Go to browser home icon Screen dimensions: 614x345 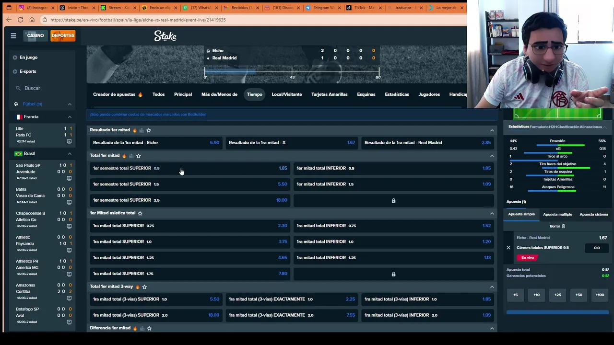[32, 20]
